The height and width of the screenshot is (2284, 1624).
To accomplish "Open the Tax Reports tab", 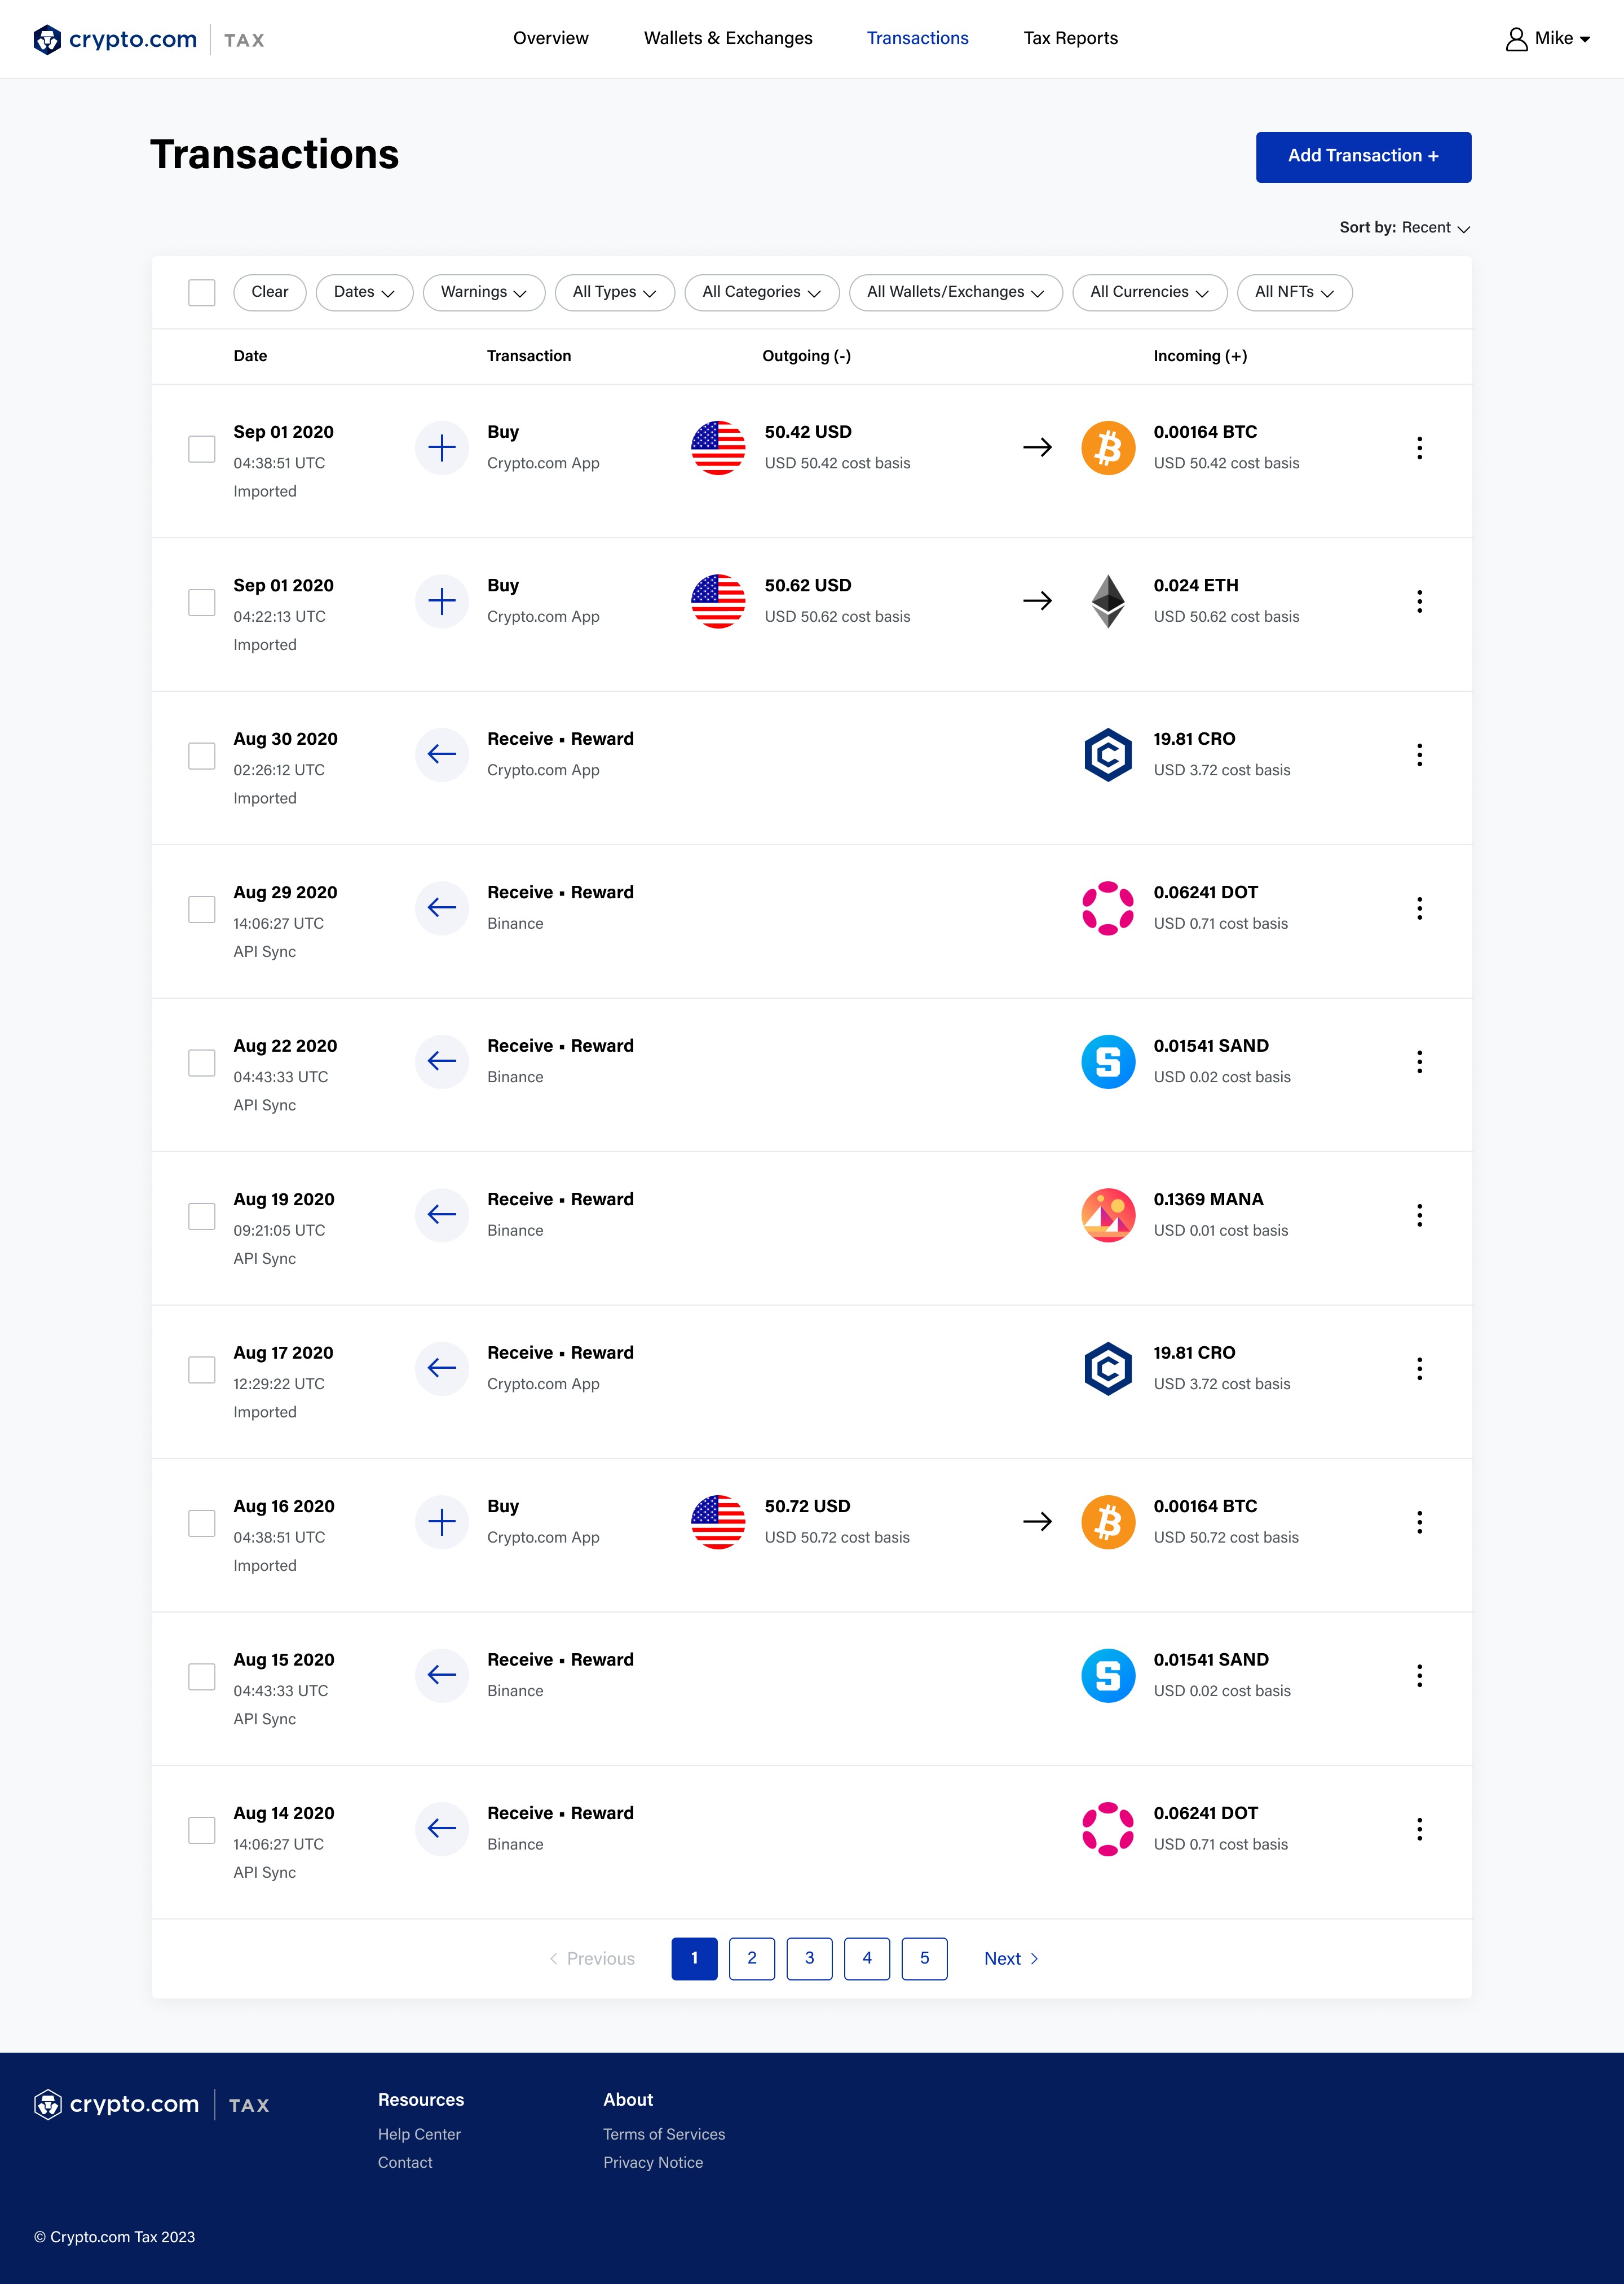I will coord(1070,38).
